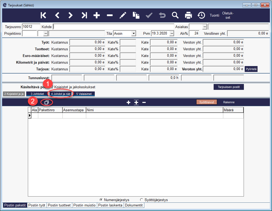This screenshot has width=272, height=211.
Task: Remove row with lower toolbar minus icon
Action: 144,102
